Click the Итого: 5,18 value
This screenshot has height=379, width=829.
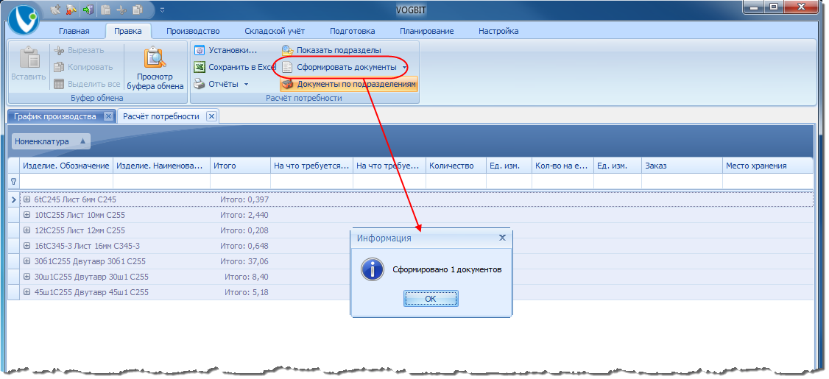tap(247, 291)
